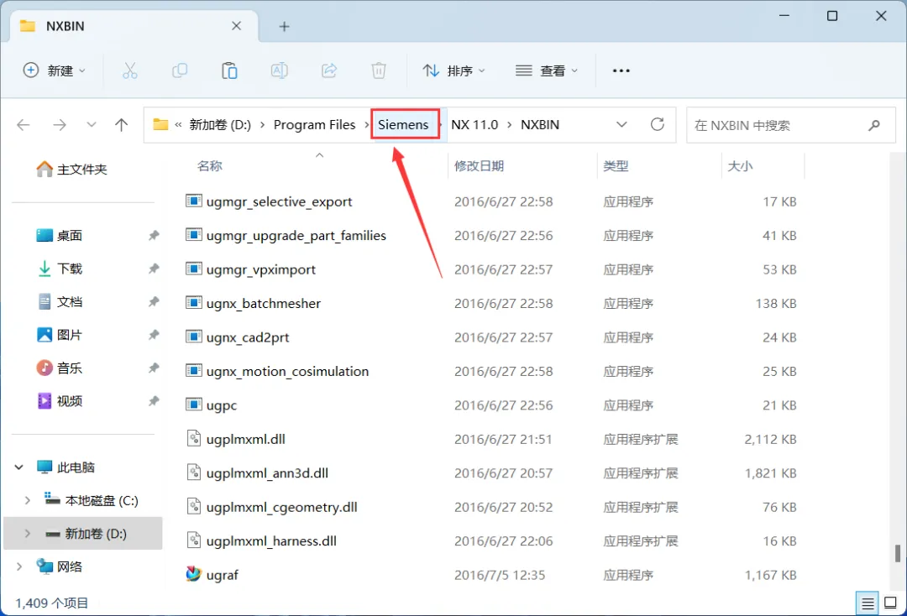The image size is (907, 616).
Task: Switch to details view icon in status bar
Action: [x=867, y=604]
